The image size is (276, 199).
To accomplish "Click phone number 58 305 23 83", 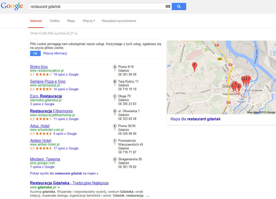I will point(127,104).
